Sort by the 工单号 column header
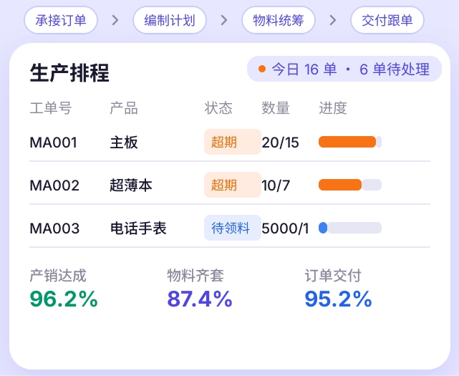This screenshot has width=459, height=376. 51,108
